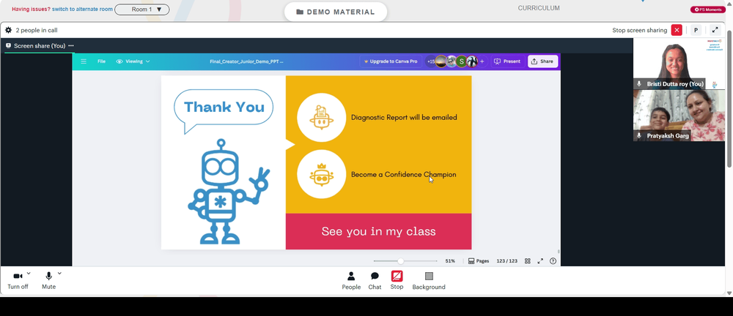The height and width of the screenshot is (316, 733).
Task: Click the green S collaborator avatar
Action: [461, 61]
